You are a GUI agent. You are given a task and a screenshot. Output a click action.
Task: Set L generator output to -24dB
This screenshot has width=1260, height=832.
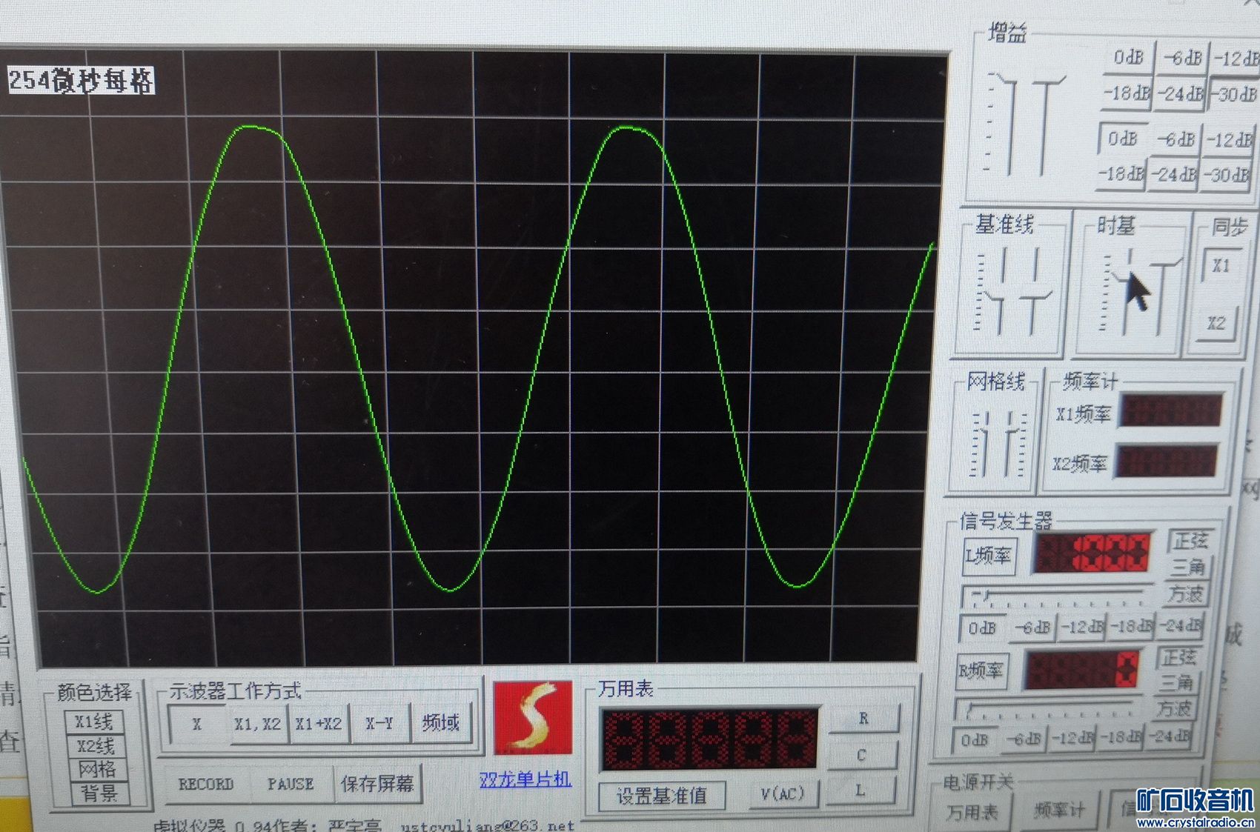point(1179,626)
